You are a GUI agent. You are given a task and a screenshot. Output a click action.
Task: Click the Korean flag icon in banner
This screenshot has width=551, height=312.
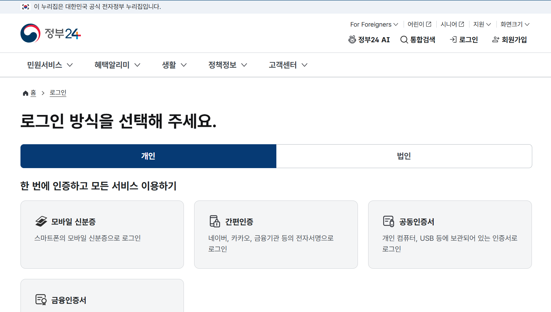point(26,7)
